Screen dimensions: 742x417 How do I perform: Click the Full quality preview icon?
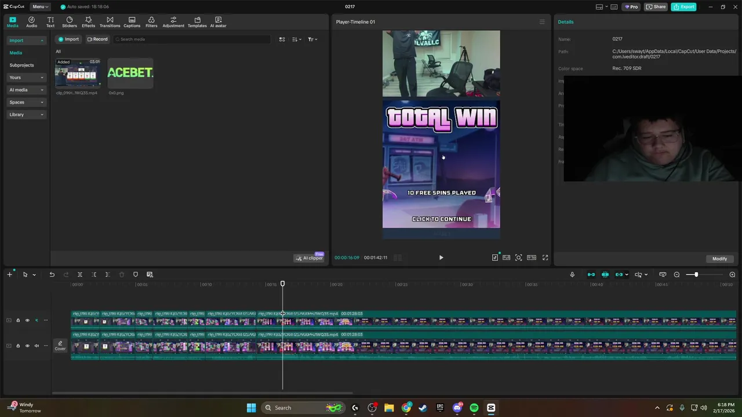[x=507, y=258]
